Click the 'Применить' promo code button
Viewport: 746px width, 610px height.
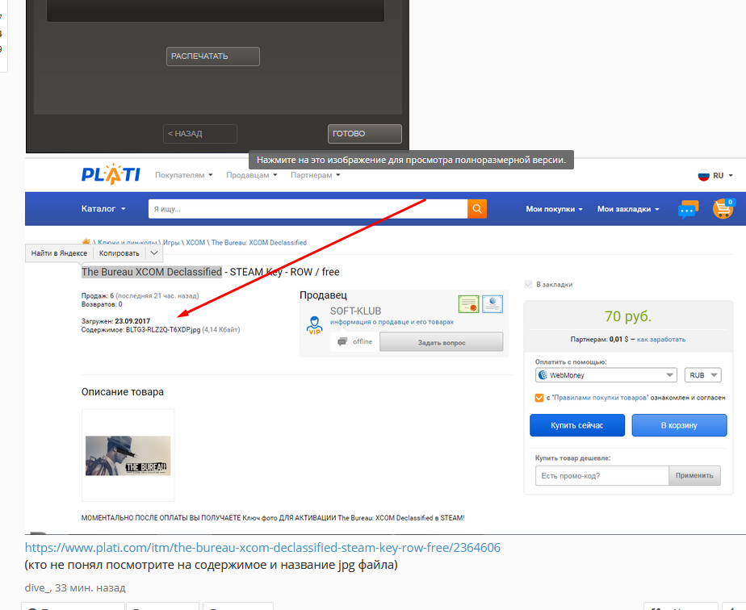pos(694,475)
